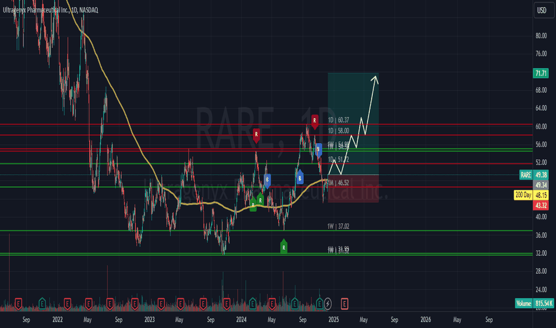Open the red earnings marker left of the 2023 label

pos(135,304)
